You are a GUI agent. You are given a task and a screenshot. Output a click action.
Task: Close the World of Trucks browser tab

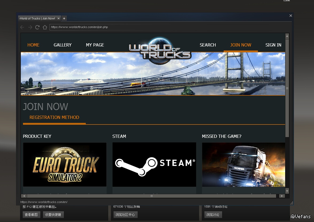59,18
